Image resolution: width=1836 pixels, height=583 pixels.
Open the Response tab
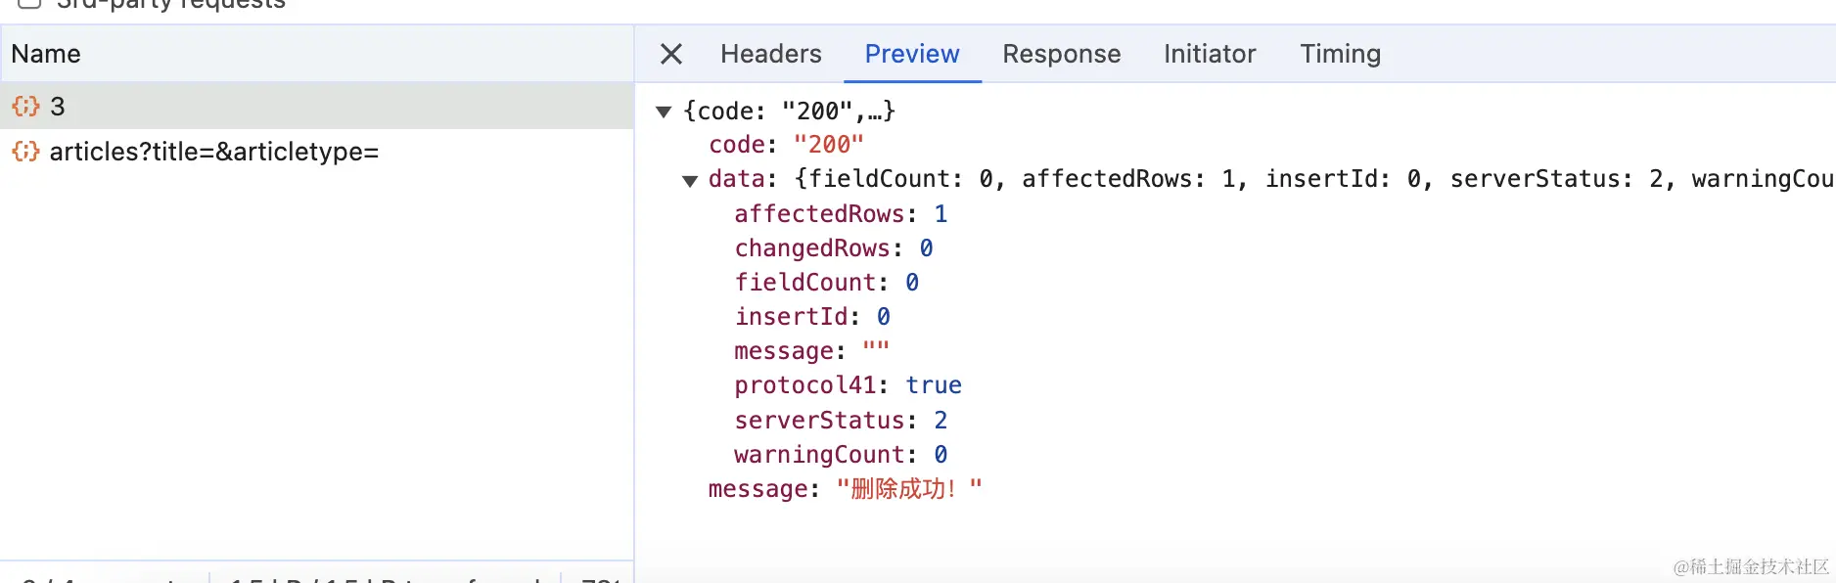point(1062,54)
